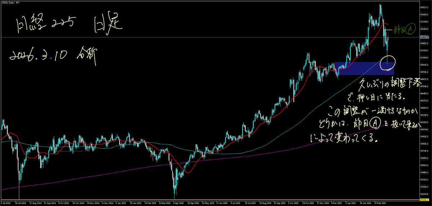Click the 49726.2 price axis label
The width and height of the screenshot is (432, 206).
(425, 72)
